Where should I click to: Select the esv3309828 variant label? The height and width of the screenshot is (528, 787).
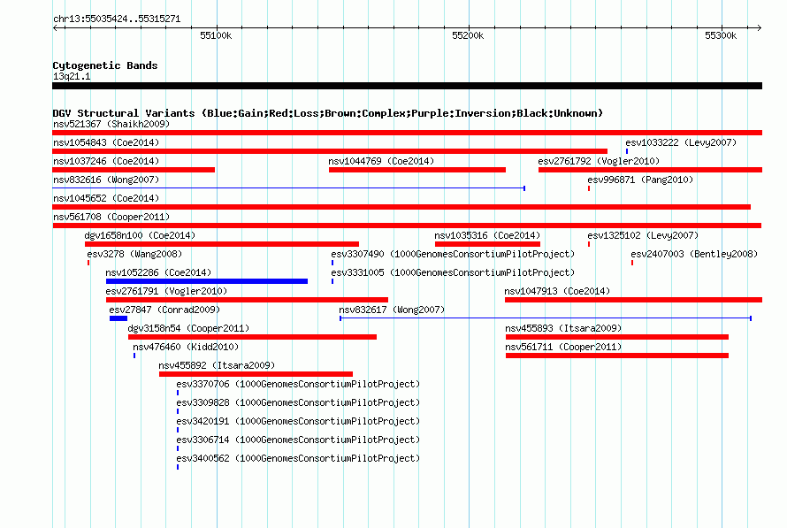[298, 402]
